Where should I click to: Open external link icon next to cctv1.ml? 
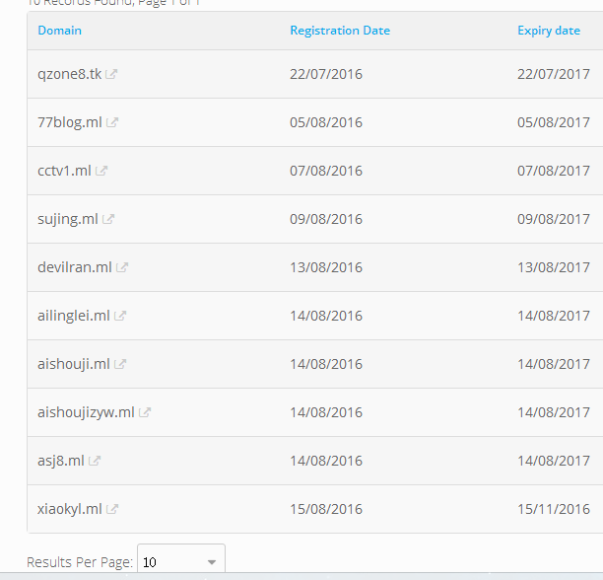click(101, 171)
